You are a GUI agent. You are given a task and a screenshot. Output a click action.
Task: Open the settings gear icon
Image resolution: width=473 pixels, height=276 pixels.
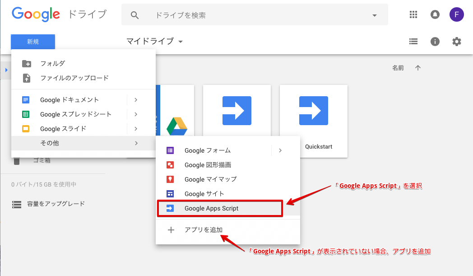[x=457, y=42]
